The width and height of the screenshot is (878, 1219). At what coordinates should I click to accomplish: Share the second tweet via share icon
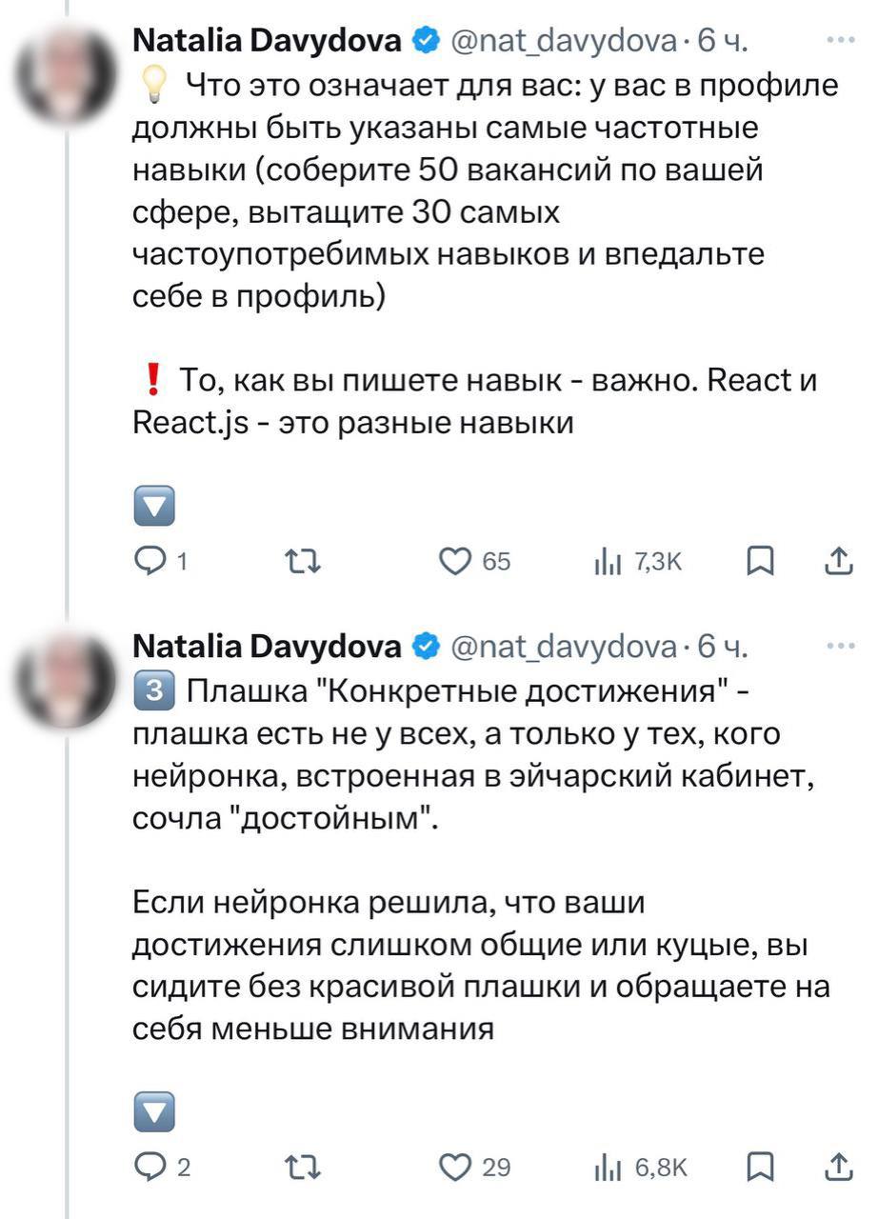[837, 1167]
